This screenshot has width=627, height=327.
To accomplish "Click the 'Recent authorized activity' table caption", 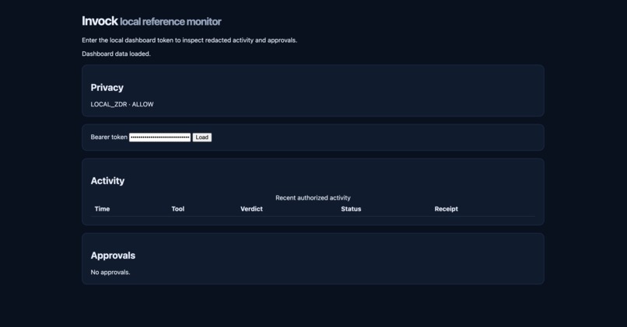I will [313, 197].
